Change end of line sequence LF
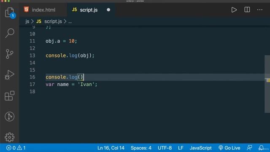 pyautogui.click(x=181, y=148)
